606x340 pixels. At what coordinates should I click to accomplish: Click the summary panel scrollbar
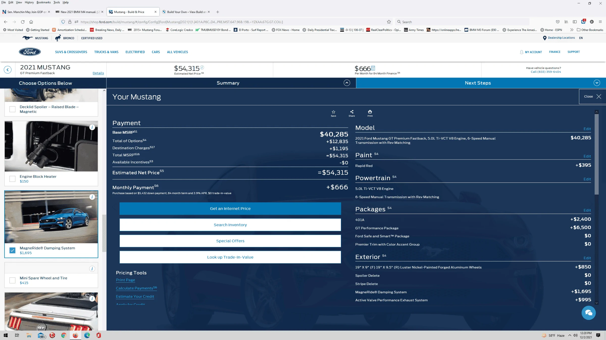coord(597,155)
